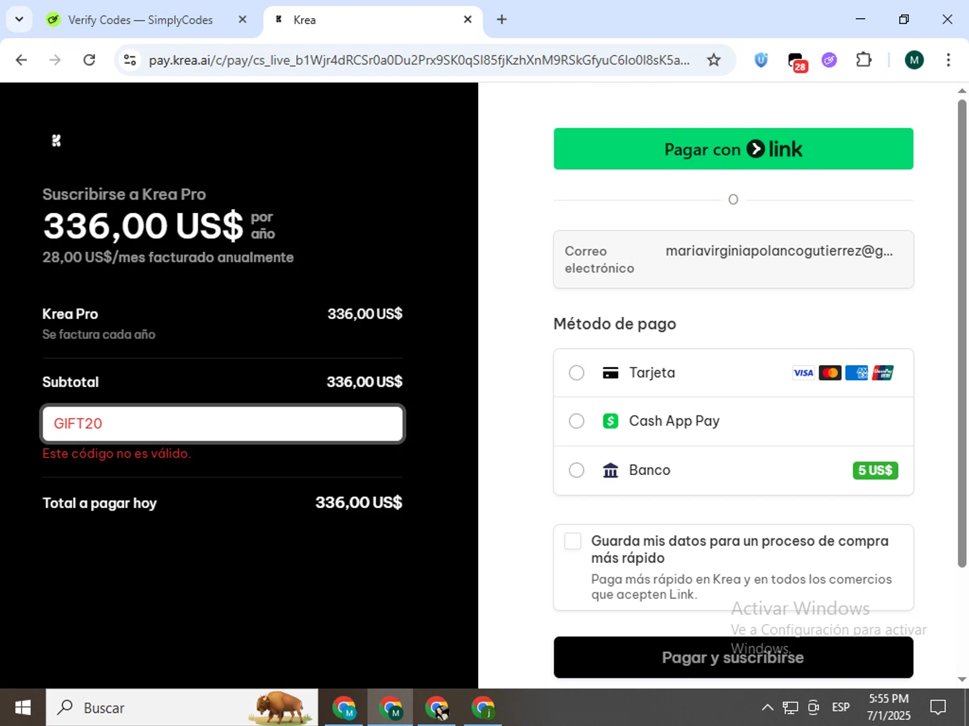Viewport: 969px width, 726px height.
Task: Switch to the Krea tab
Action: tap(371, 20)
